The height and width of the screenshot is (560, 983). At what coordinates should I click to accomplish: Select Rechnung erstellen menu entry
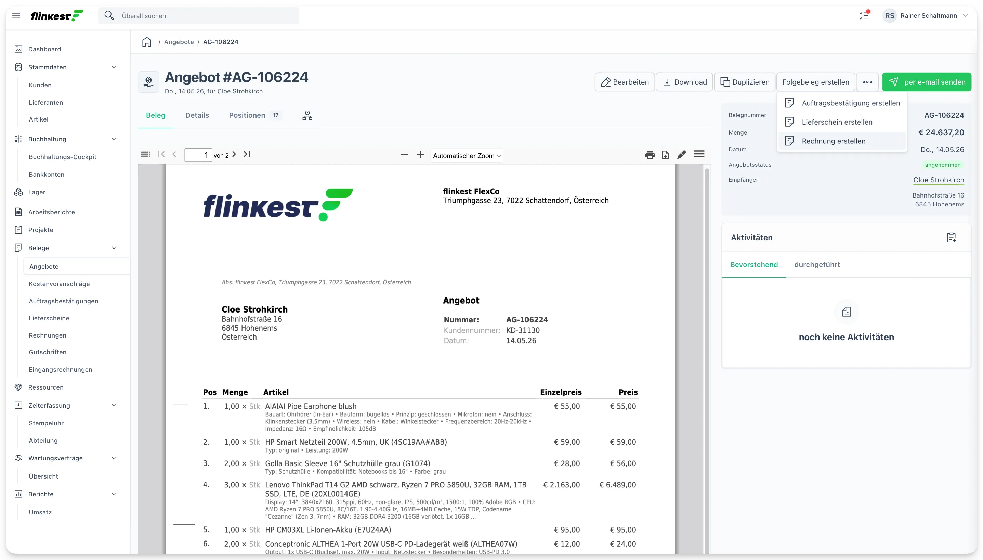click(x=842, y=141)
